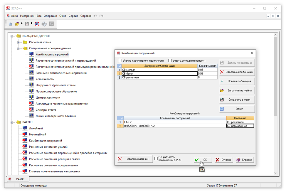
Task: Click icon beside Расчетные сочетания продавливания
Action: [25, 165]
